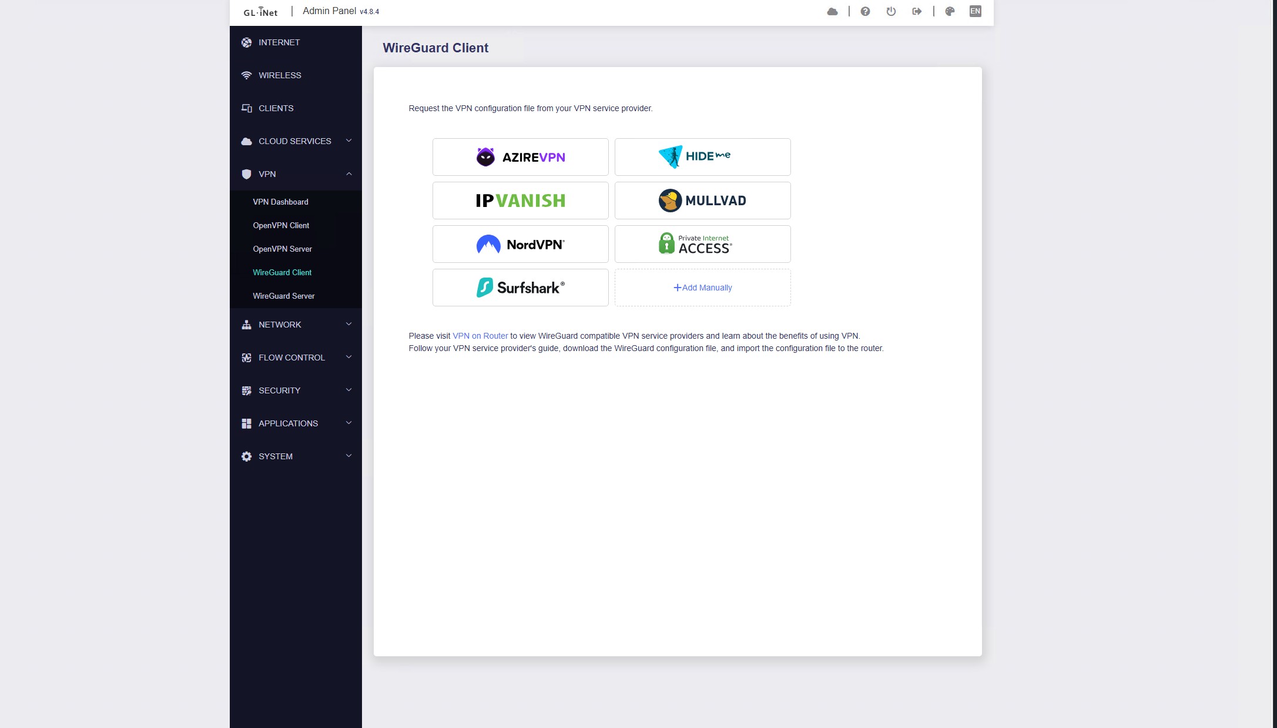Open the VPN Dashboard submenu item
1277x728 pixels.
point(280,202)
